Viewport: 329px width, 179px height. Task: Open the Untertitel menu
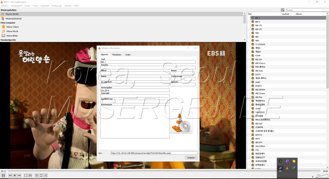click(45, 6)
